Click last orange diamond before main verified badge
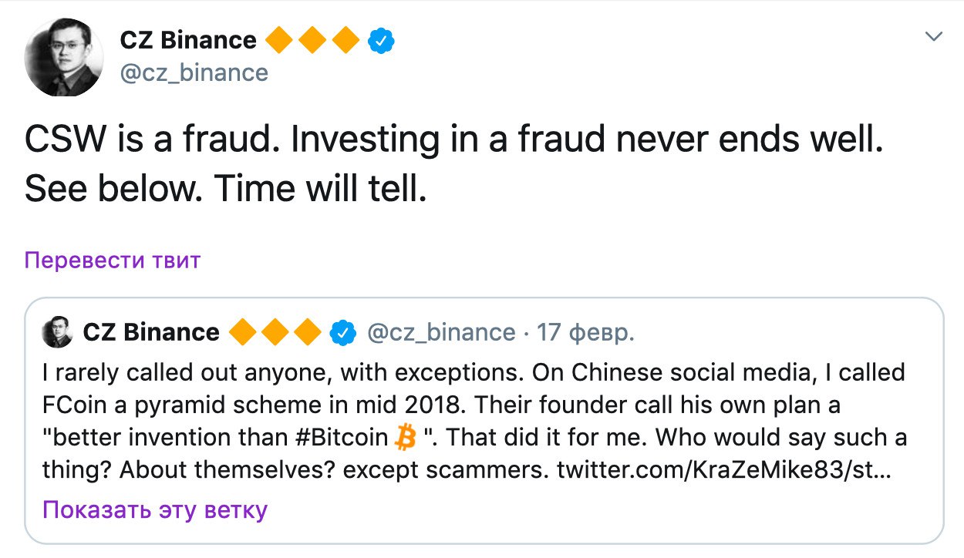Image resolution: width=964 pixels, height=558 pixels. point(346,40)
